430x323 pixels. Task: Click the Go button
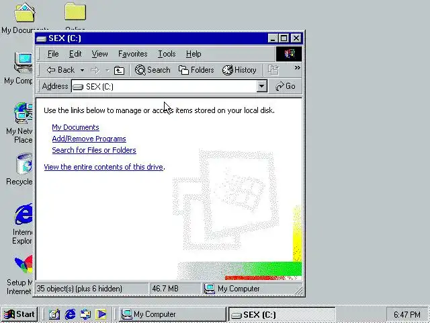click(x=286, y=86)
